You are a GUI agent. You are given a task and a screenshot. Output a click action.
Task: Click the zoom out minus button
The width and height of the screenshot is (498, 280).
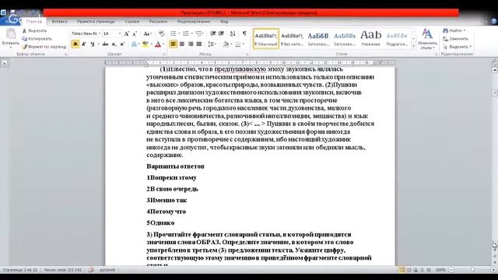[451, 270]
